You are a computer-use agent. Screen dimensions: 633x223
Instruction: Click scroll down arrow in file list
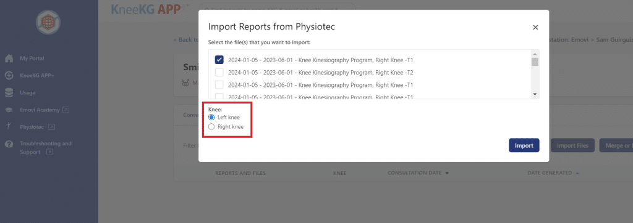coord(535,94)
